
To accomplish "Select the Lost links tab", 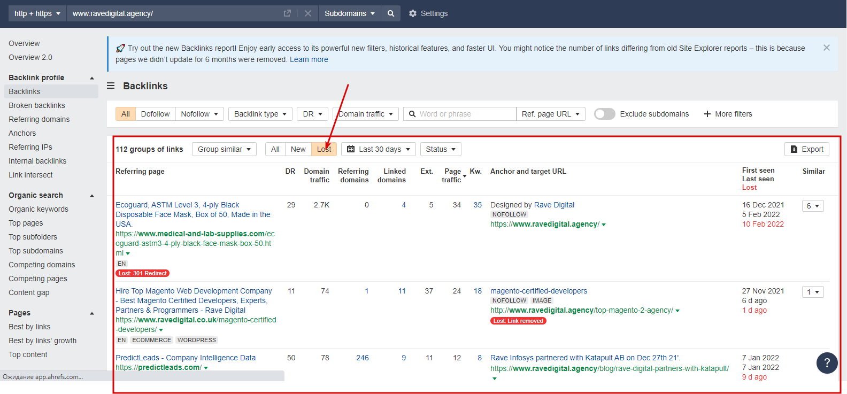I will coord(324,149).
